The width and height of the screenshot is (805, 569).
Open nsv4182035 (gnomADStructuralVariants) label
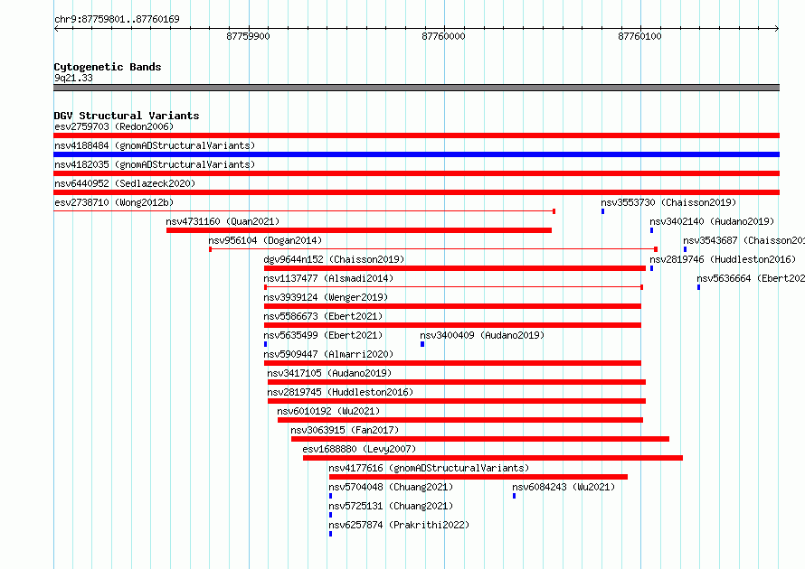[155, 164]
